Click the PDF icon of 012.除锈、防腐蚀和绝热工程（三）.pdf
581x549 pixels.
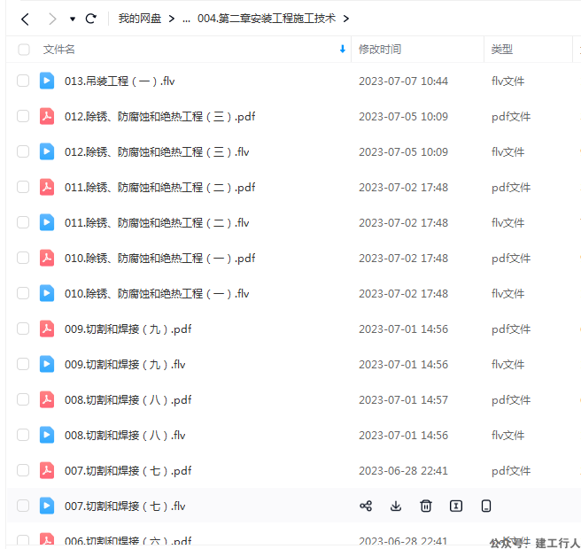tap(47, 116)
